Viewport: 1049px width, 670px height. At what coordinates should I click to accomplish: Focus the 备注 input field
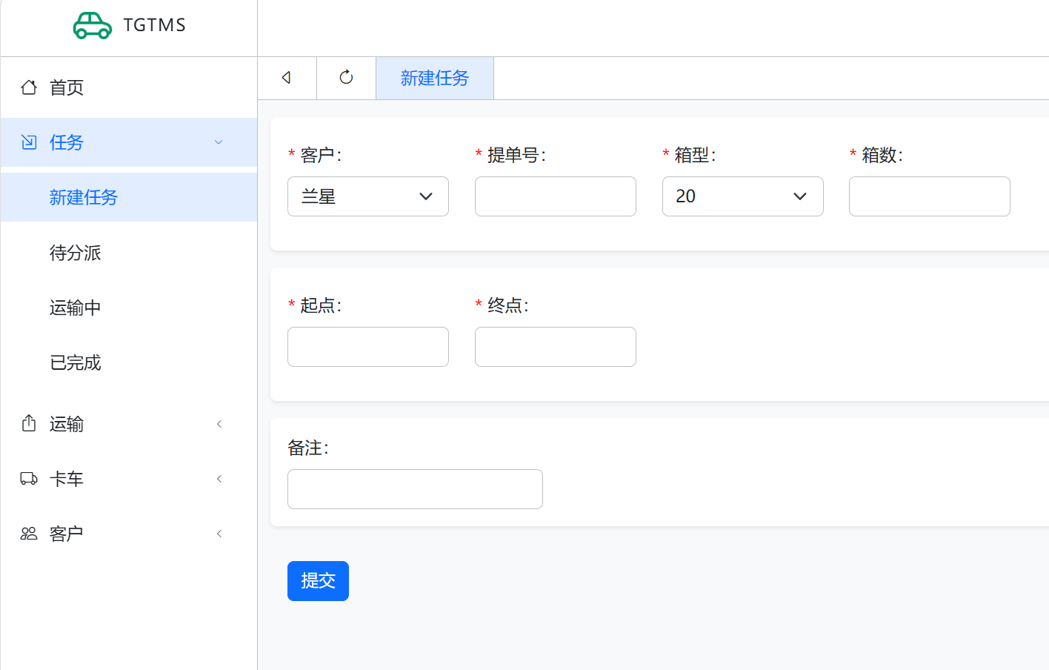click(415, 489)
